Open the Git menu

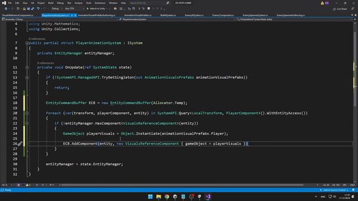(x=32, y=3)
